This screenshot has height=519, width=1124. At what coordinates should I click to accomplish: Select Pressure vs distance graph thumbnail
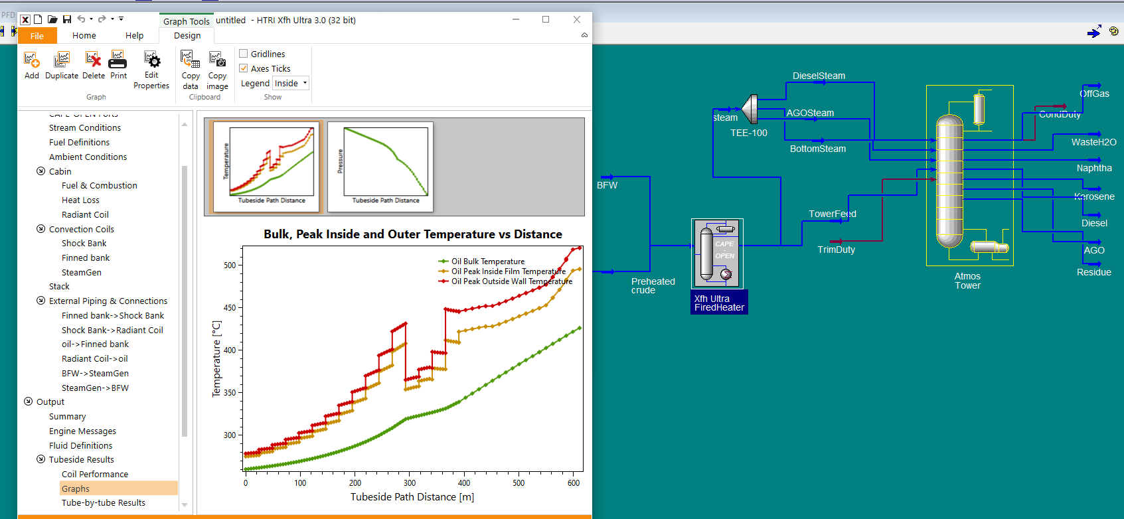(x=380, y=167)
